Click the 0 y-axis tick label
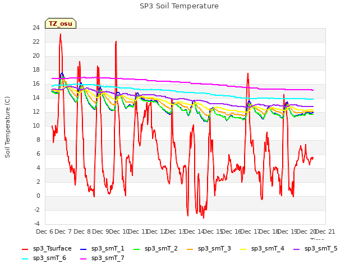Screen dimensions: 359x269 (38, 196)
